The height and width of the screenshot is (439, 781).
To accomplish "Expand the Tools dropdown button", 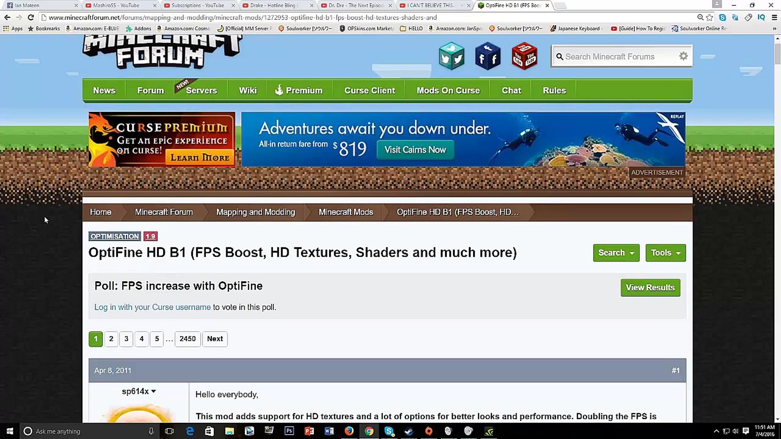I will [665, 253].
